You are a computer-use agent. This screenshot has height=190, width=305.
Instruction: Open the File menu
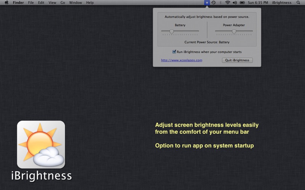pyautogui.click(x=31, y=3)
